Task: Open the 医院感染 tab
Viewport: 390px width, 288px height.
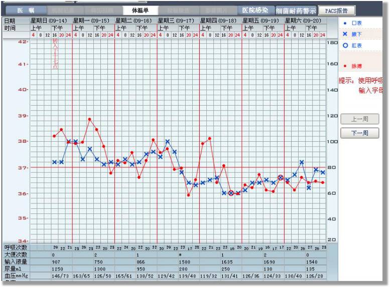Action: click(x=255, y=10)
